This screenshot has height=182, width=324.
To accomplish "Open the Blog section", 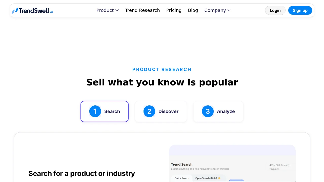I will tap(193, 10).
